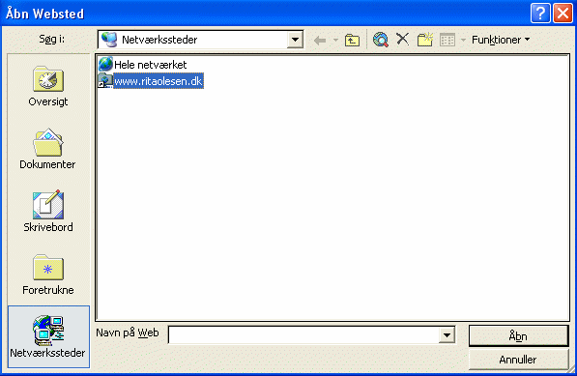Click the Åbn button
Screen dimensions: 577x376
tap(518, 335)
